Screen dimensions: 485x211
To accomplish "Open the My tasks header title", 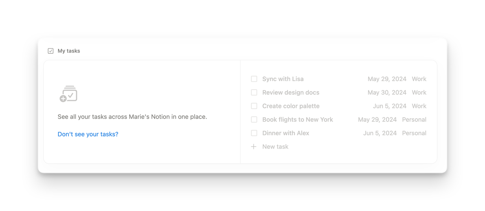I will tap(69, 51).
